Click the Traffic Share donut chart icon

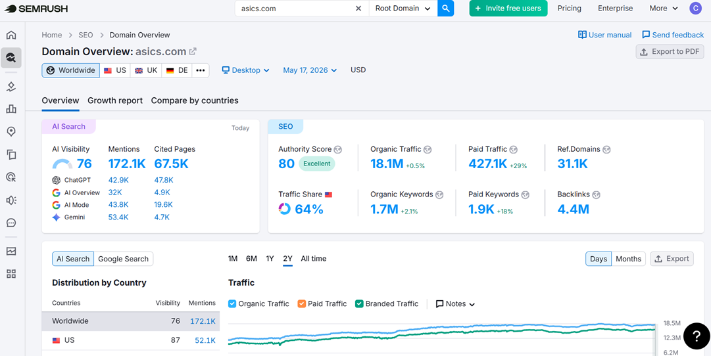(284, 209)
